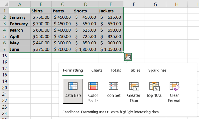Viewport: 199px width, 119px height.
Task: Select the Greater Than rule
Action: tap(134, 91)
